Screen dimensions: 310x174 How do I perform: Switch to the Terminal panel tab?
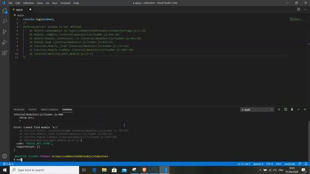point(67,110)
